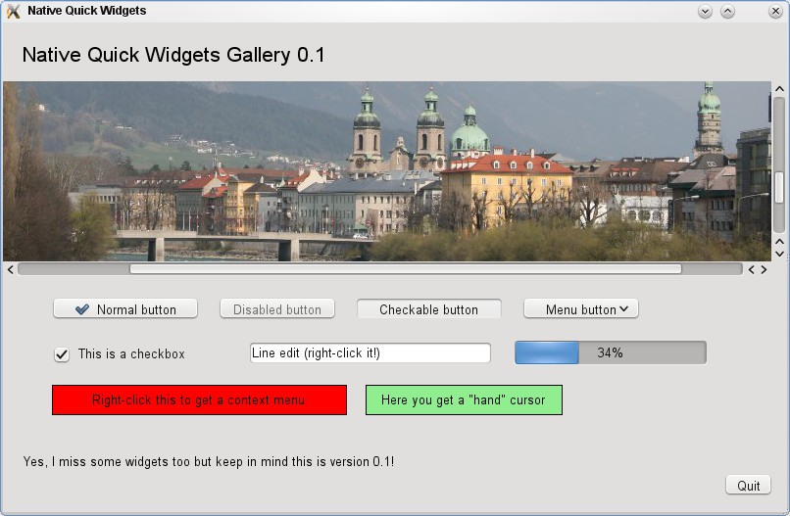Click the red 'Right-click this' context menu rectangle
The height and width of the screenshot is (516, 790).
pyautogui.click(x=199, y=400)
